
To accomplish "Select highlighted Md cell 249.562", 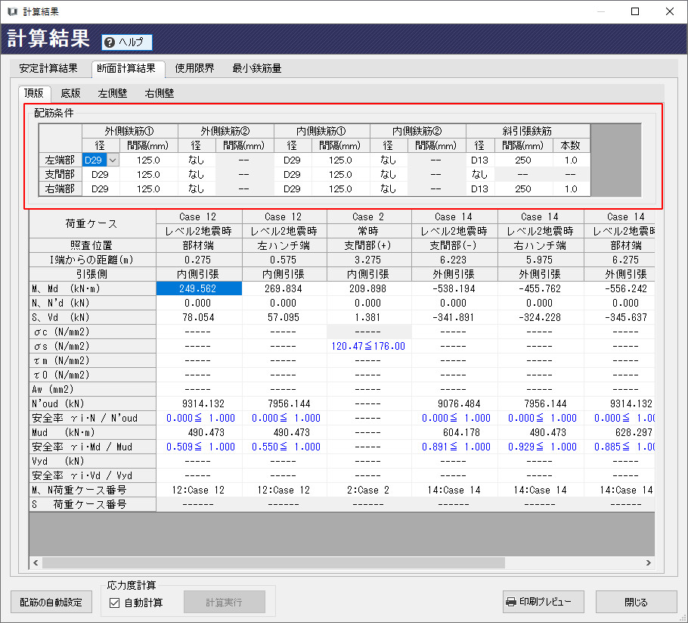I will (199, 288).
